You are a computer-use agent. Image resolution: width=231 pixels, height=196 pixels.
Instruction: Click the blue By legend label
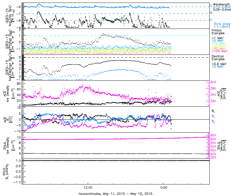(213, 116)
